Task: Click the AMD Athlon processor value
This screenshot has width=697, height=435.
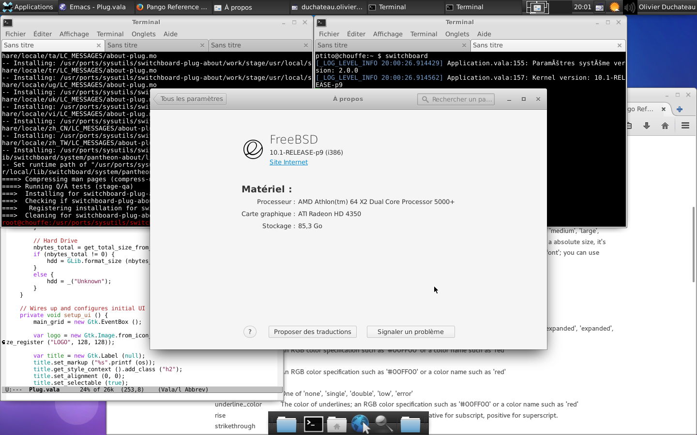Action: [376, 202]
